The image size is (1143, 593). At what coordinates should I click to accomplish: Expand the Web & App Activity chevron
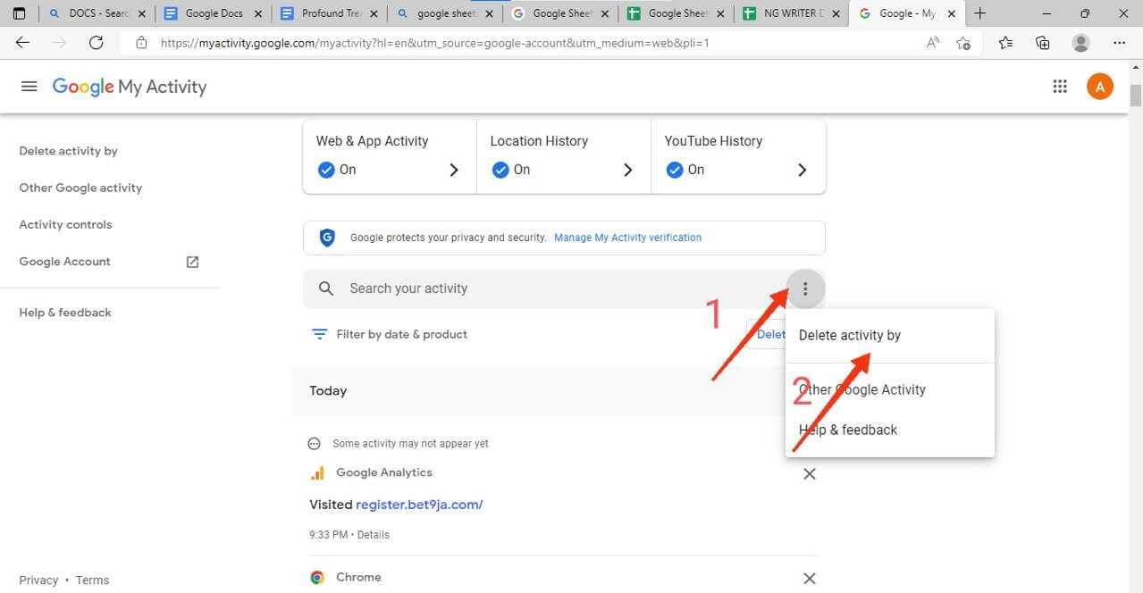(x=455, y=170)
